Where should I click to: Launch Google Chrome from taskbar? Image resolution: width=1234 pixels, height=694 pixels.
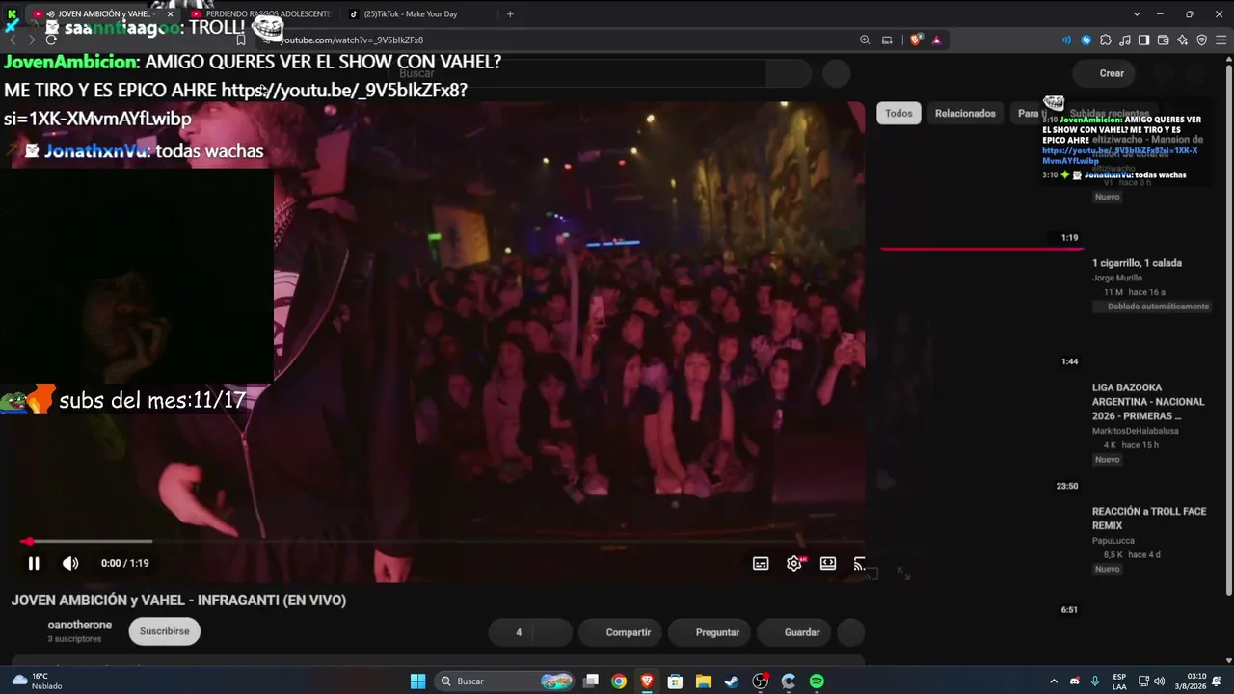[619, 681]
